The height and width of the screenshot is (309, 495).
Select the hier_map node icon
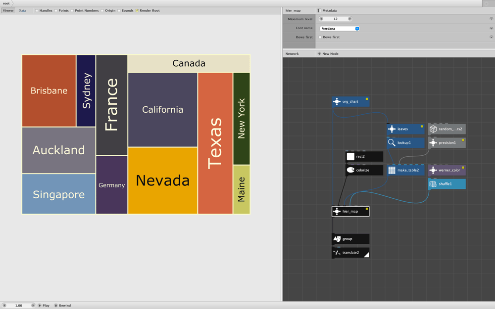pos(337,211)
